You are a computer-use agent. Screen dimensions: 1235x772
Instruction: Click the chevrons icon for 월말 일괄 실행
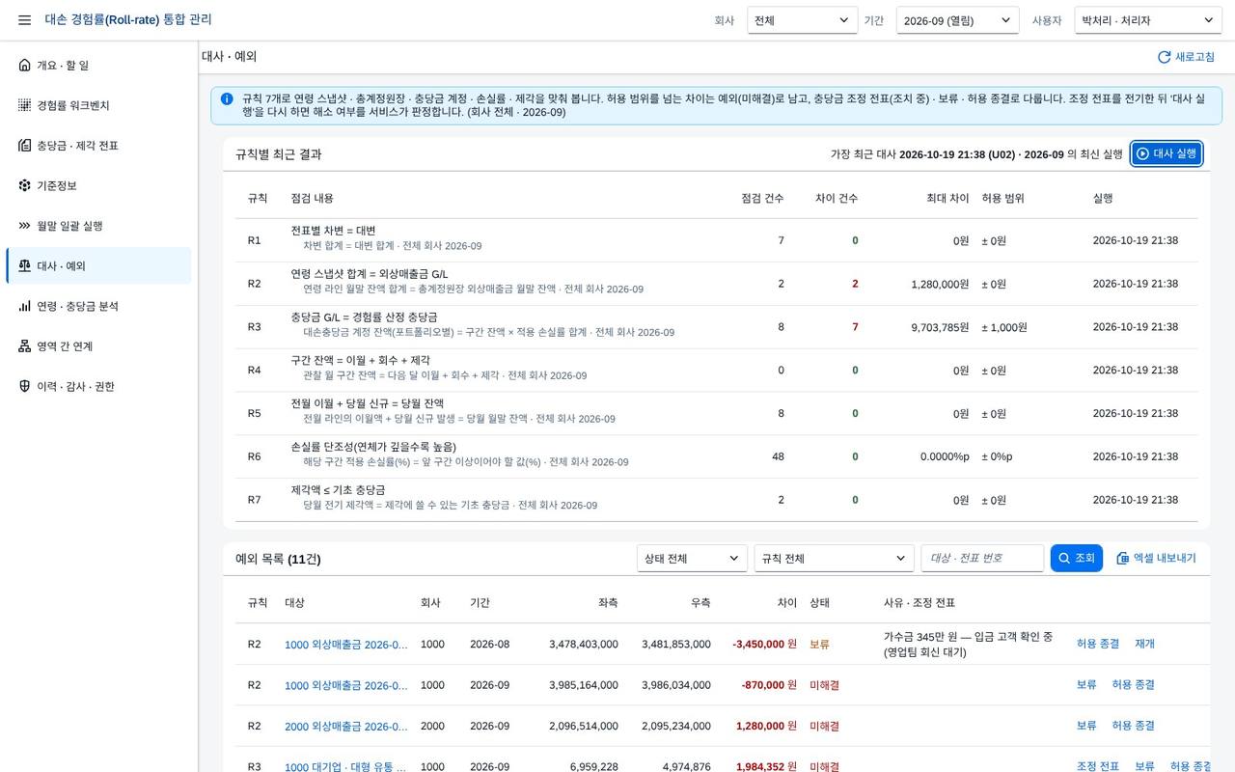24,226
